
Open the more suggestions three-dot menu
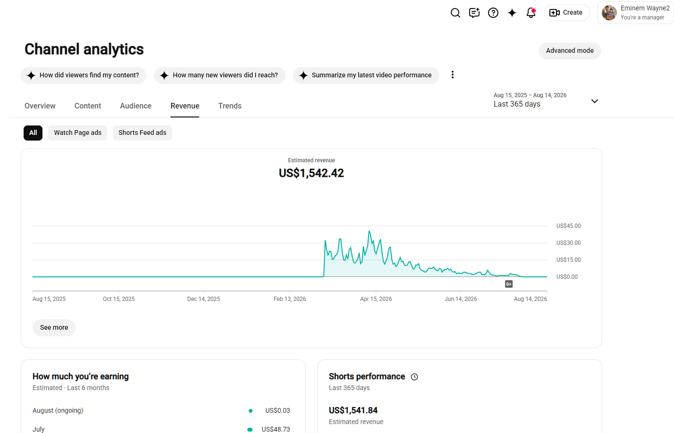(x=453, y=75)
